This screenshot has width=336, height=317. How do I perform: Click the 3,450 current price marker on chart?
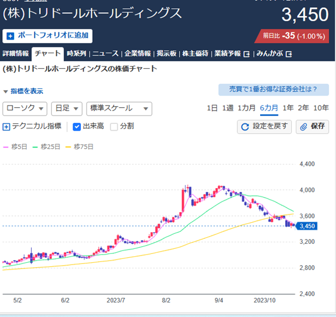pos(306,226)
